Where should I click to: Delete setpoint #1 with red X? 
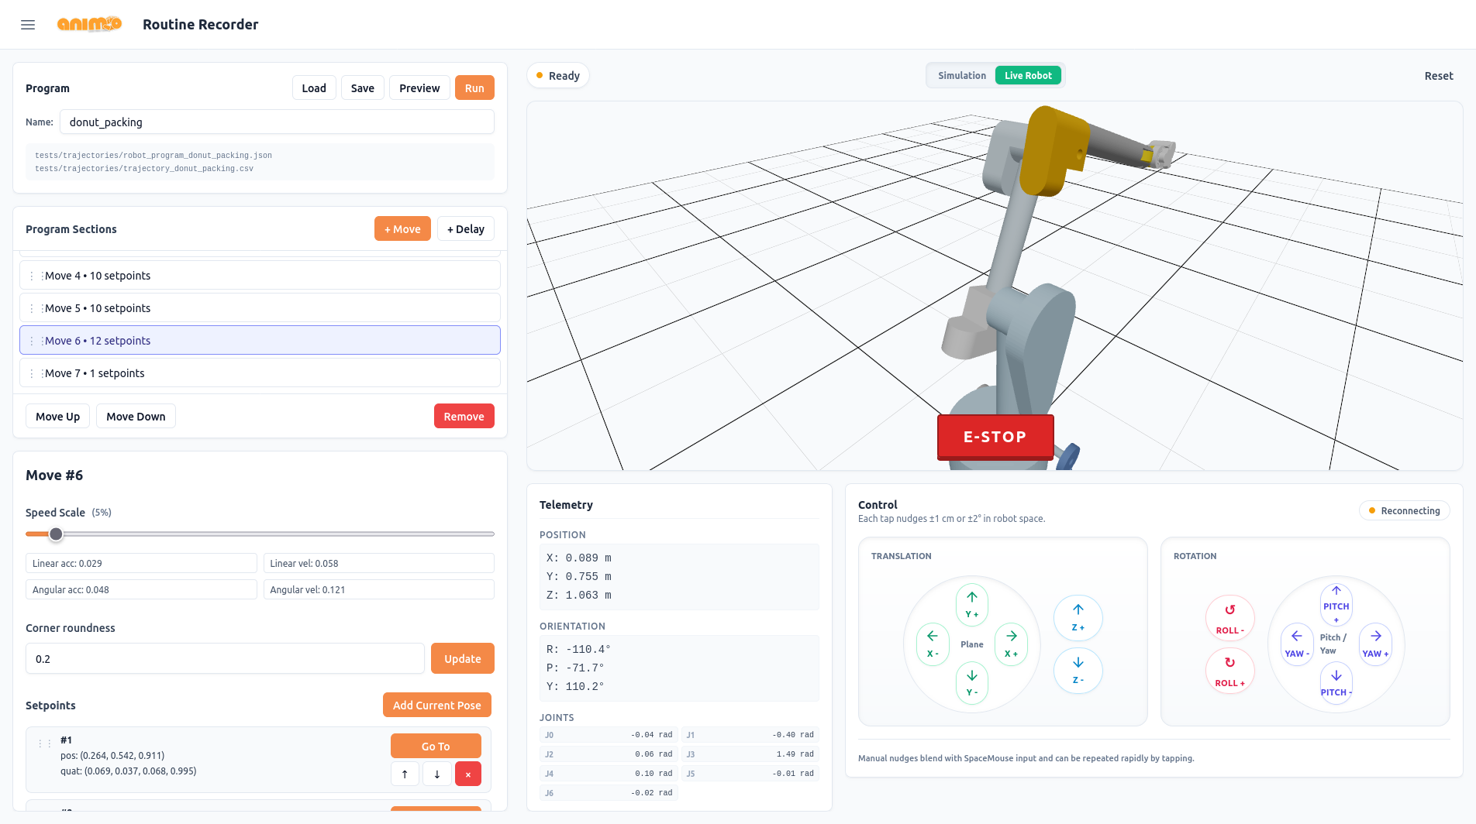pyautogui.click(x=467, y=774)
